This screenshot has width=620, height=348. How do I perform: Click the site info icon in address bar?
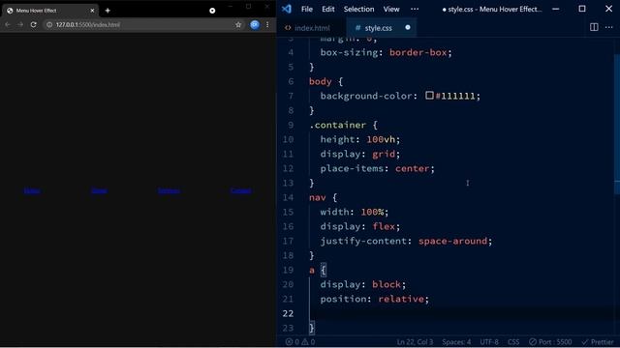[49, 24]
